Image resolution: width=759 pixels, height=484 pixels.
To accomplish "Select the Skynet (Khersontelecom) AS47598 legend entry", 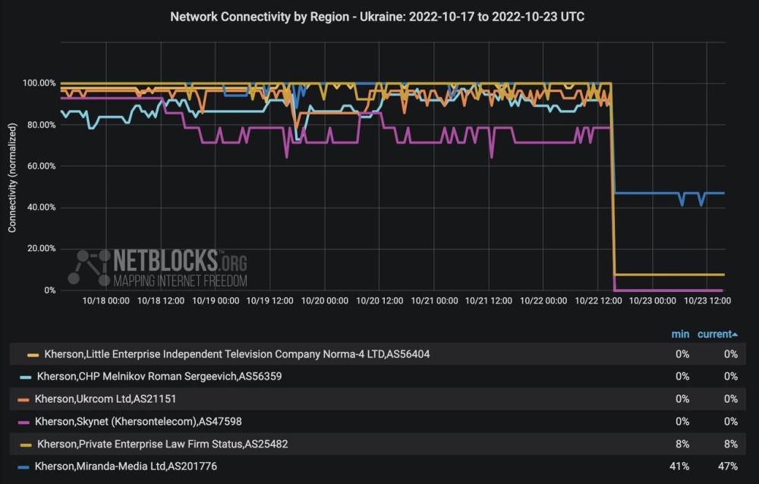I will (139, 421).
